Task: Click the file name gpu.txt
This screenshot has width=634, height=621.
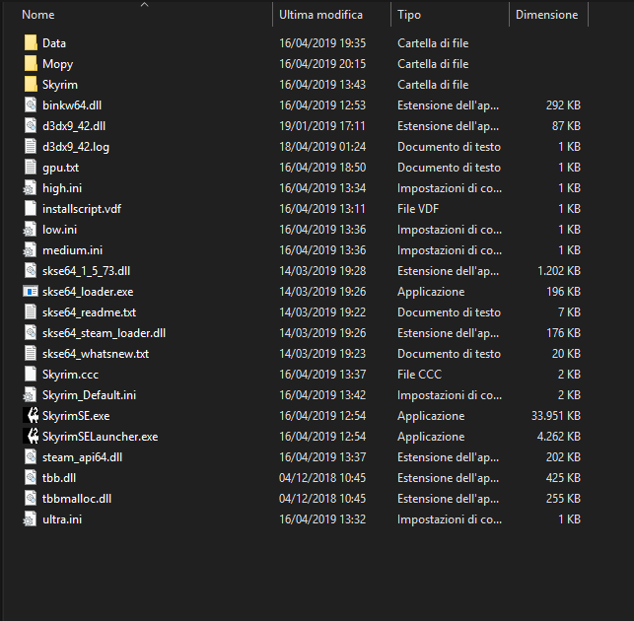Action: 61,168
